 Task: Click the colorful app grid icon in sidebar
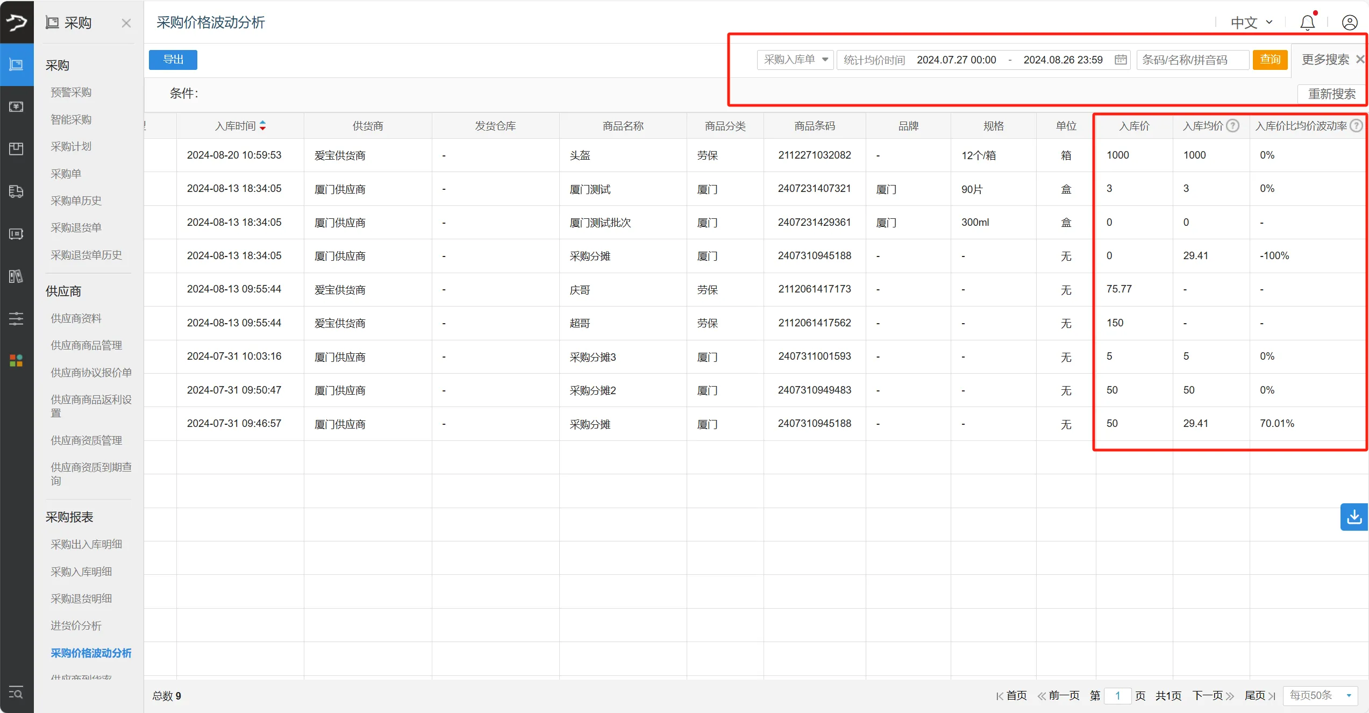(x=16, y=360)
